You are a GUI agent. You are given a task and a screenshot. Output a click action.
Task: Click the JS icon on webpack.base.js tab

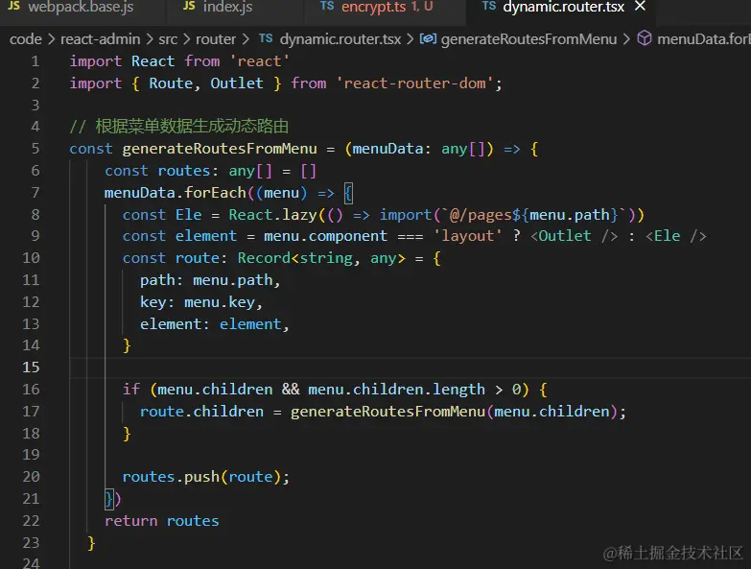(13, 6)
